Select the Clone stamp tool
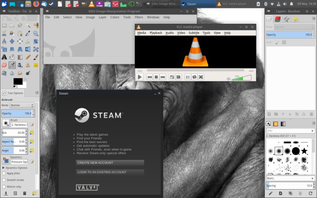This screenshot has width=317, height=198. (28, 65)
